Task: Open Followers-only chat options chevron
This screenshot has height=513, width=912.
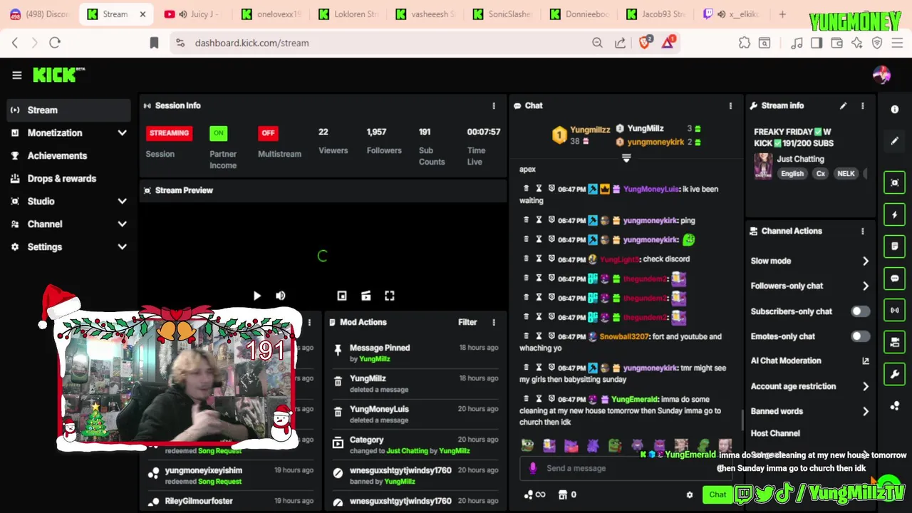Action: [866, 286]
